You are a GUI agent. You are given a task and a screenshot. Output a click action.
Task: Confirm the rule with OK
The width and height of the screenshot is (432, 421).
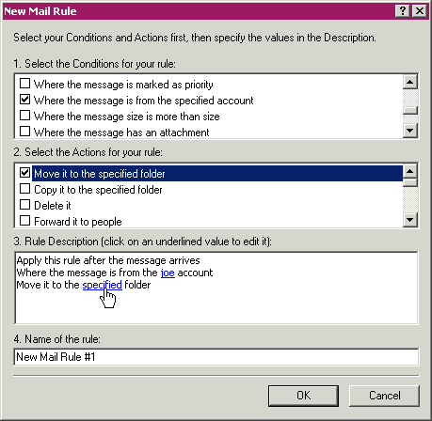[303, 396]
